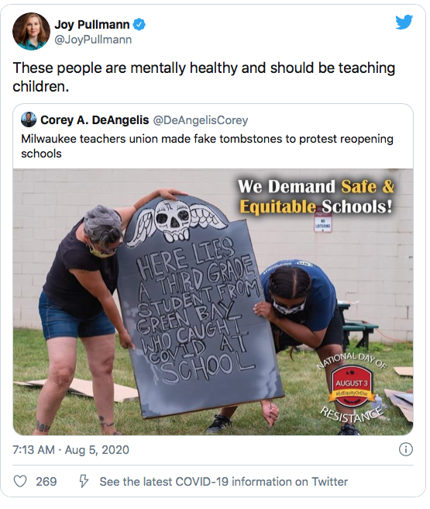
Task: Open the @DeAngelisCorey handle
Action: 200,120
